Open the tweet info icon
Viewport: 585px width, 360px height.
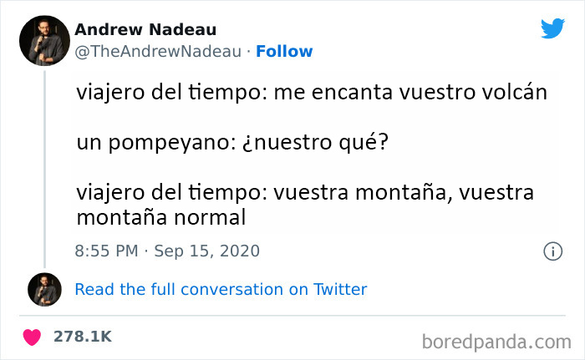[x=552, y=251]
